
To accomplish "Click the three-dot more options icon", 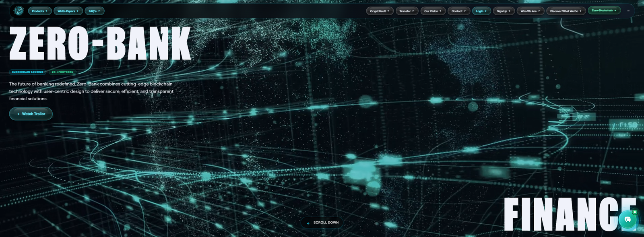I will tap(628, 11).
